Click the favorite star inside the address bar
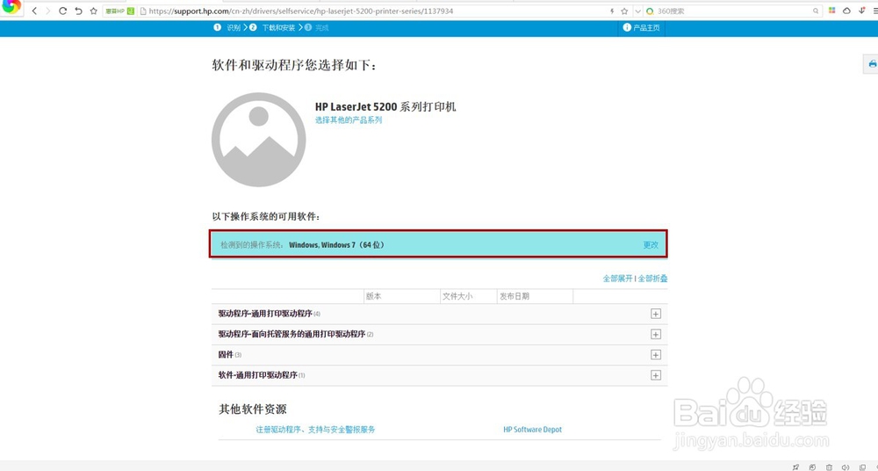The width and height of the screenshot is (878, 471). pyautogui.click(x=624, y=11)
